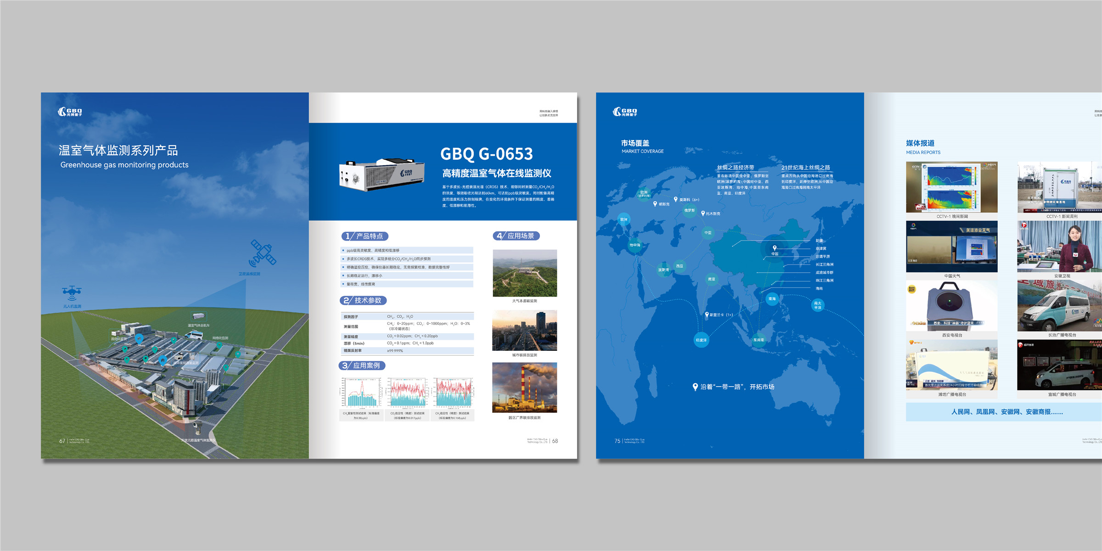Click GBQ logo on market coverage page
The image size is (1102, 551).
pos(625,112)
